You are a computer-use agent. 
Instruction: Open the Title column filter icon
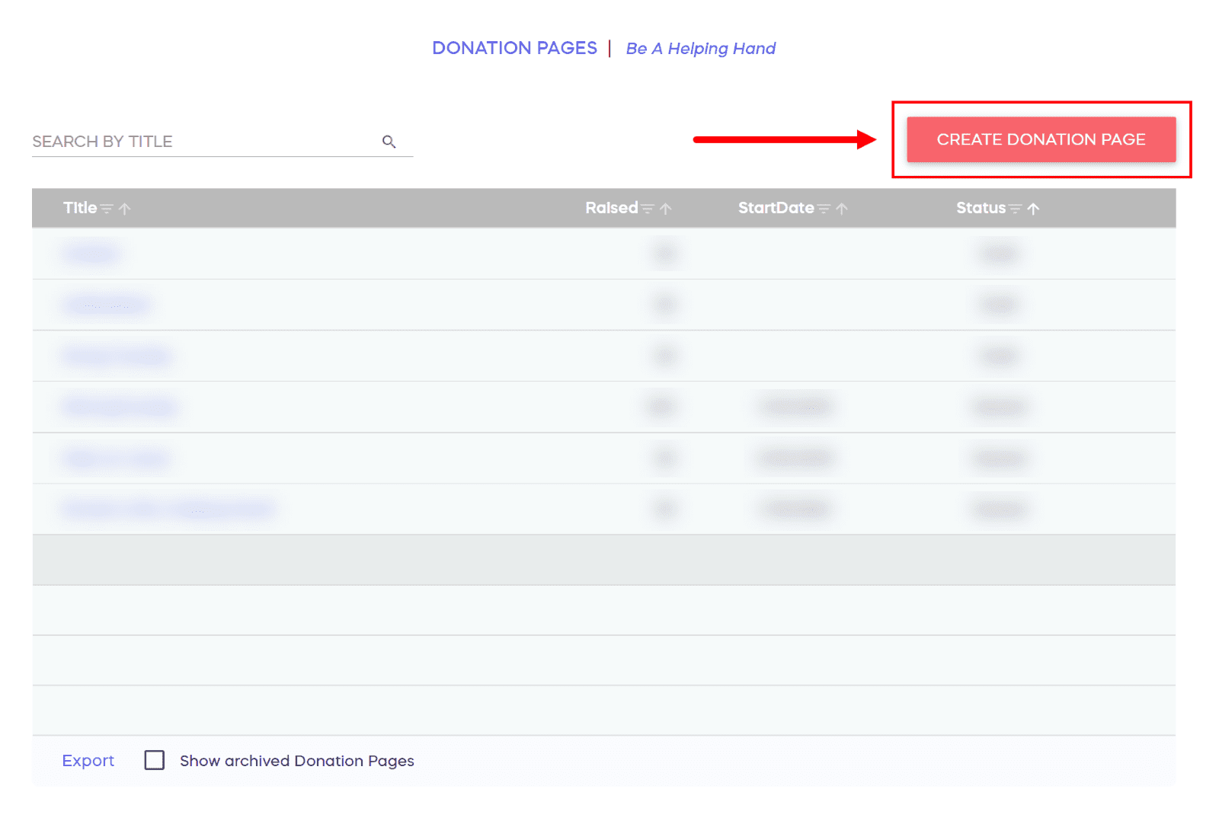[107, 209]
